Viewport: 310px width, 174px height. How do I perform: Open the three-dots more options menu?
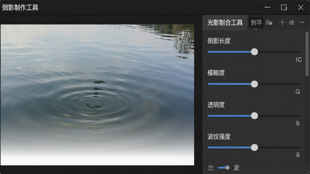coord(302,22)
